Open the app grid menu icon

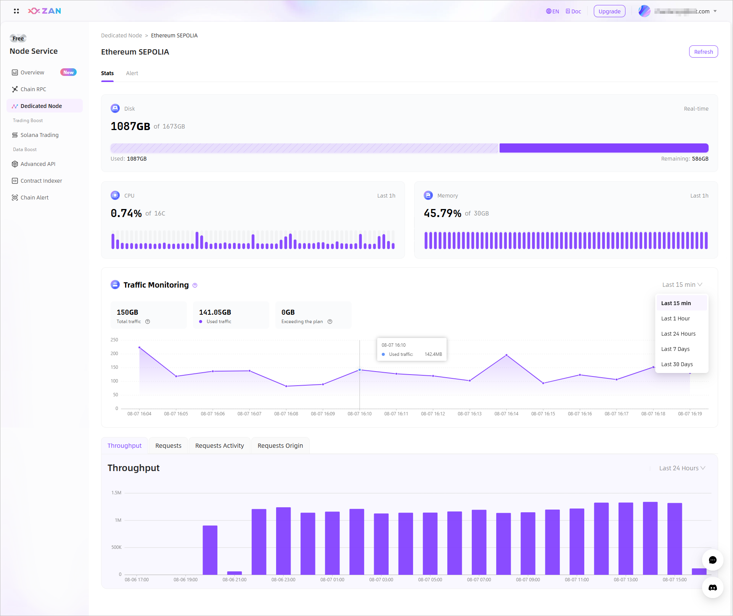tap(16, 11)
